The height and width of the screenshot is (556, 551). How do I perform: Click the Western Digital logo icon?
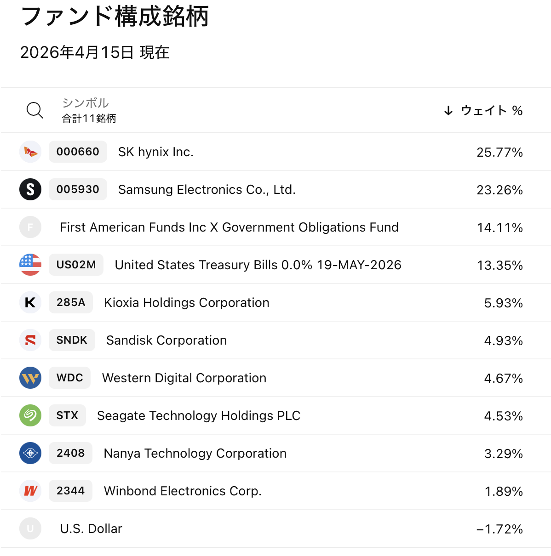[x=30, y=378]
